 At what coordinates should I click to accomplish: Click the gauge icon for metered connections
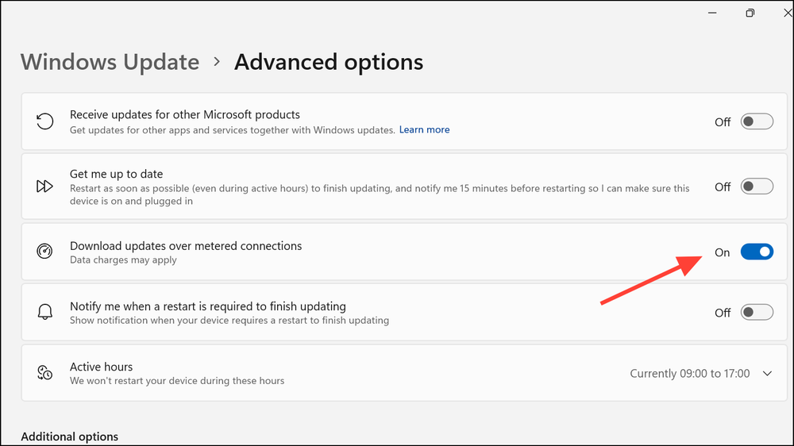click(45, 252)
